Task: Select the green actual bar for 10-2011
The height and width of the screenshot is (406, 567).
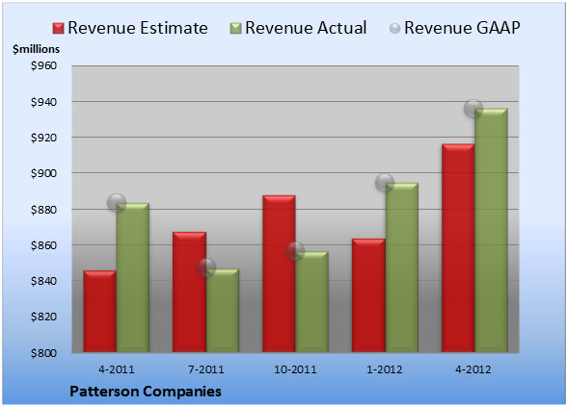Action: pos(312,302)
